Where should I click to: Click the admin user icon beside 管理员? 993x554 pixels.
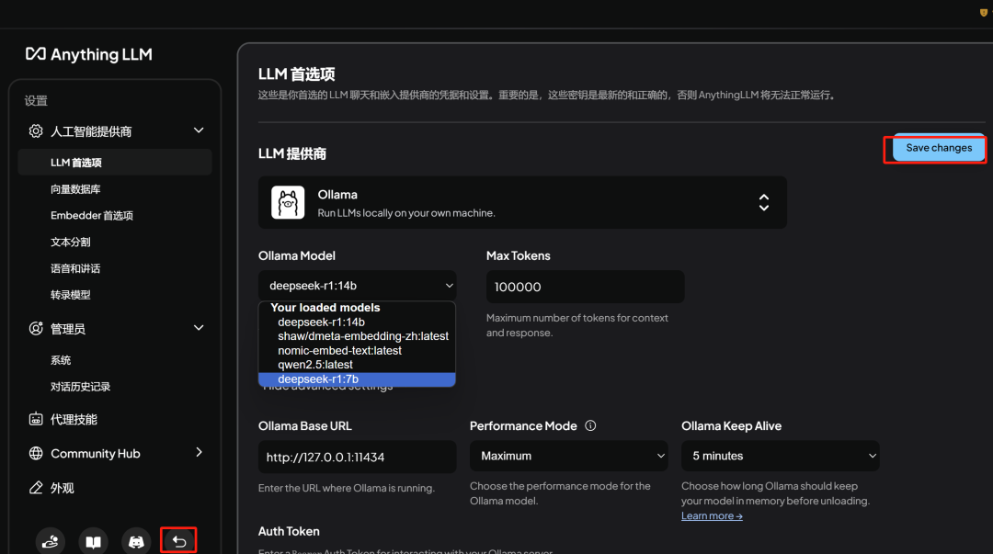tap(36, 329)
